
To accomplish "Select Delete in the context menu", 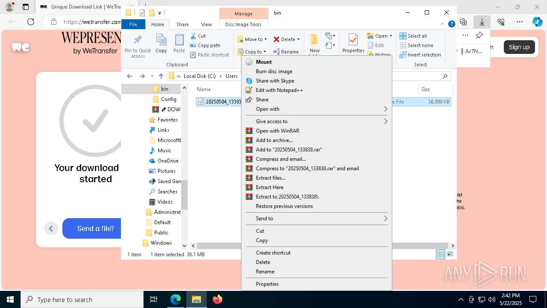I will click(x=317, y=262).
